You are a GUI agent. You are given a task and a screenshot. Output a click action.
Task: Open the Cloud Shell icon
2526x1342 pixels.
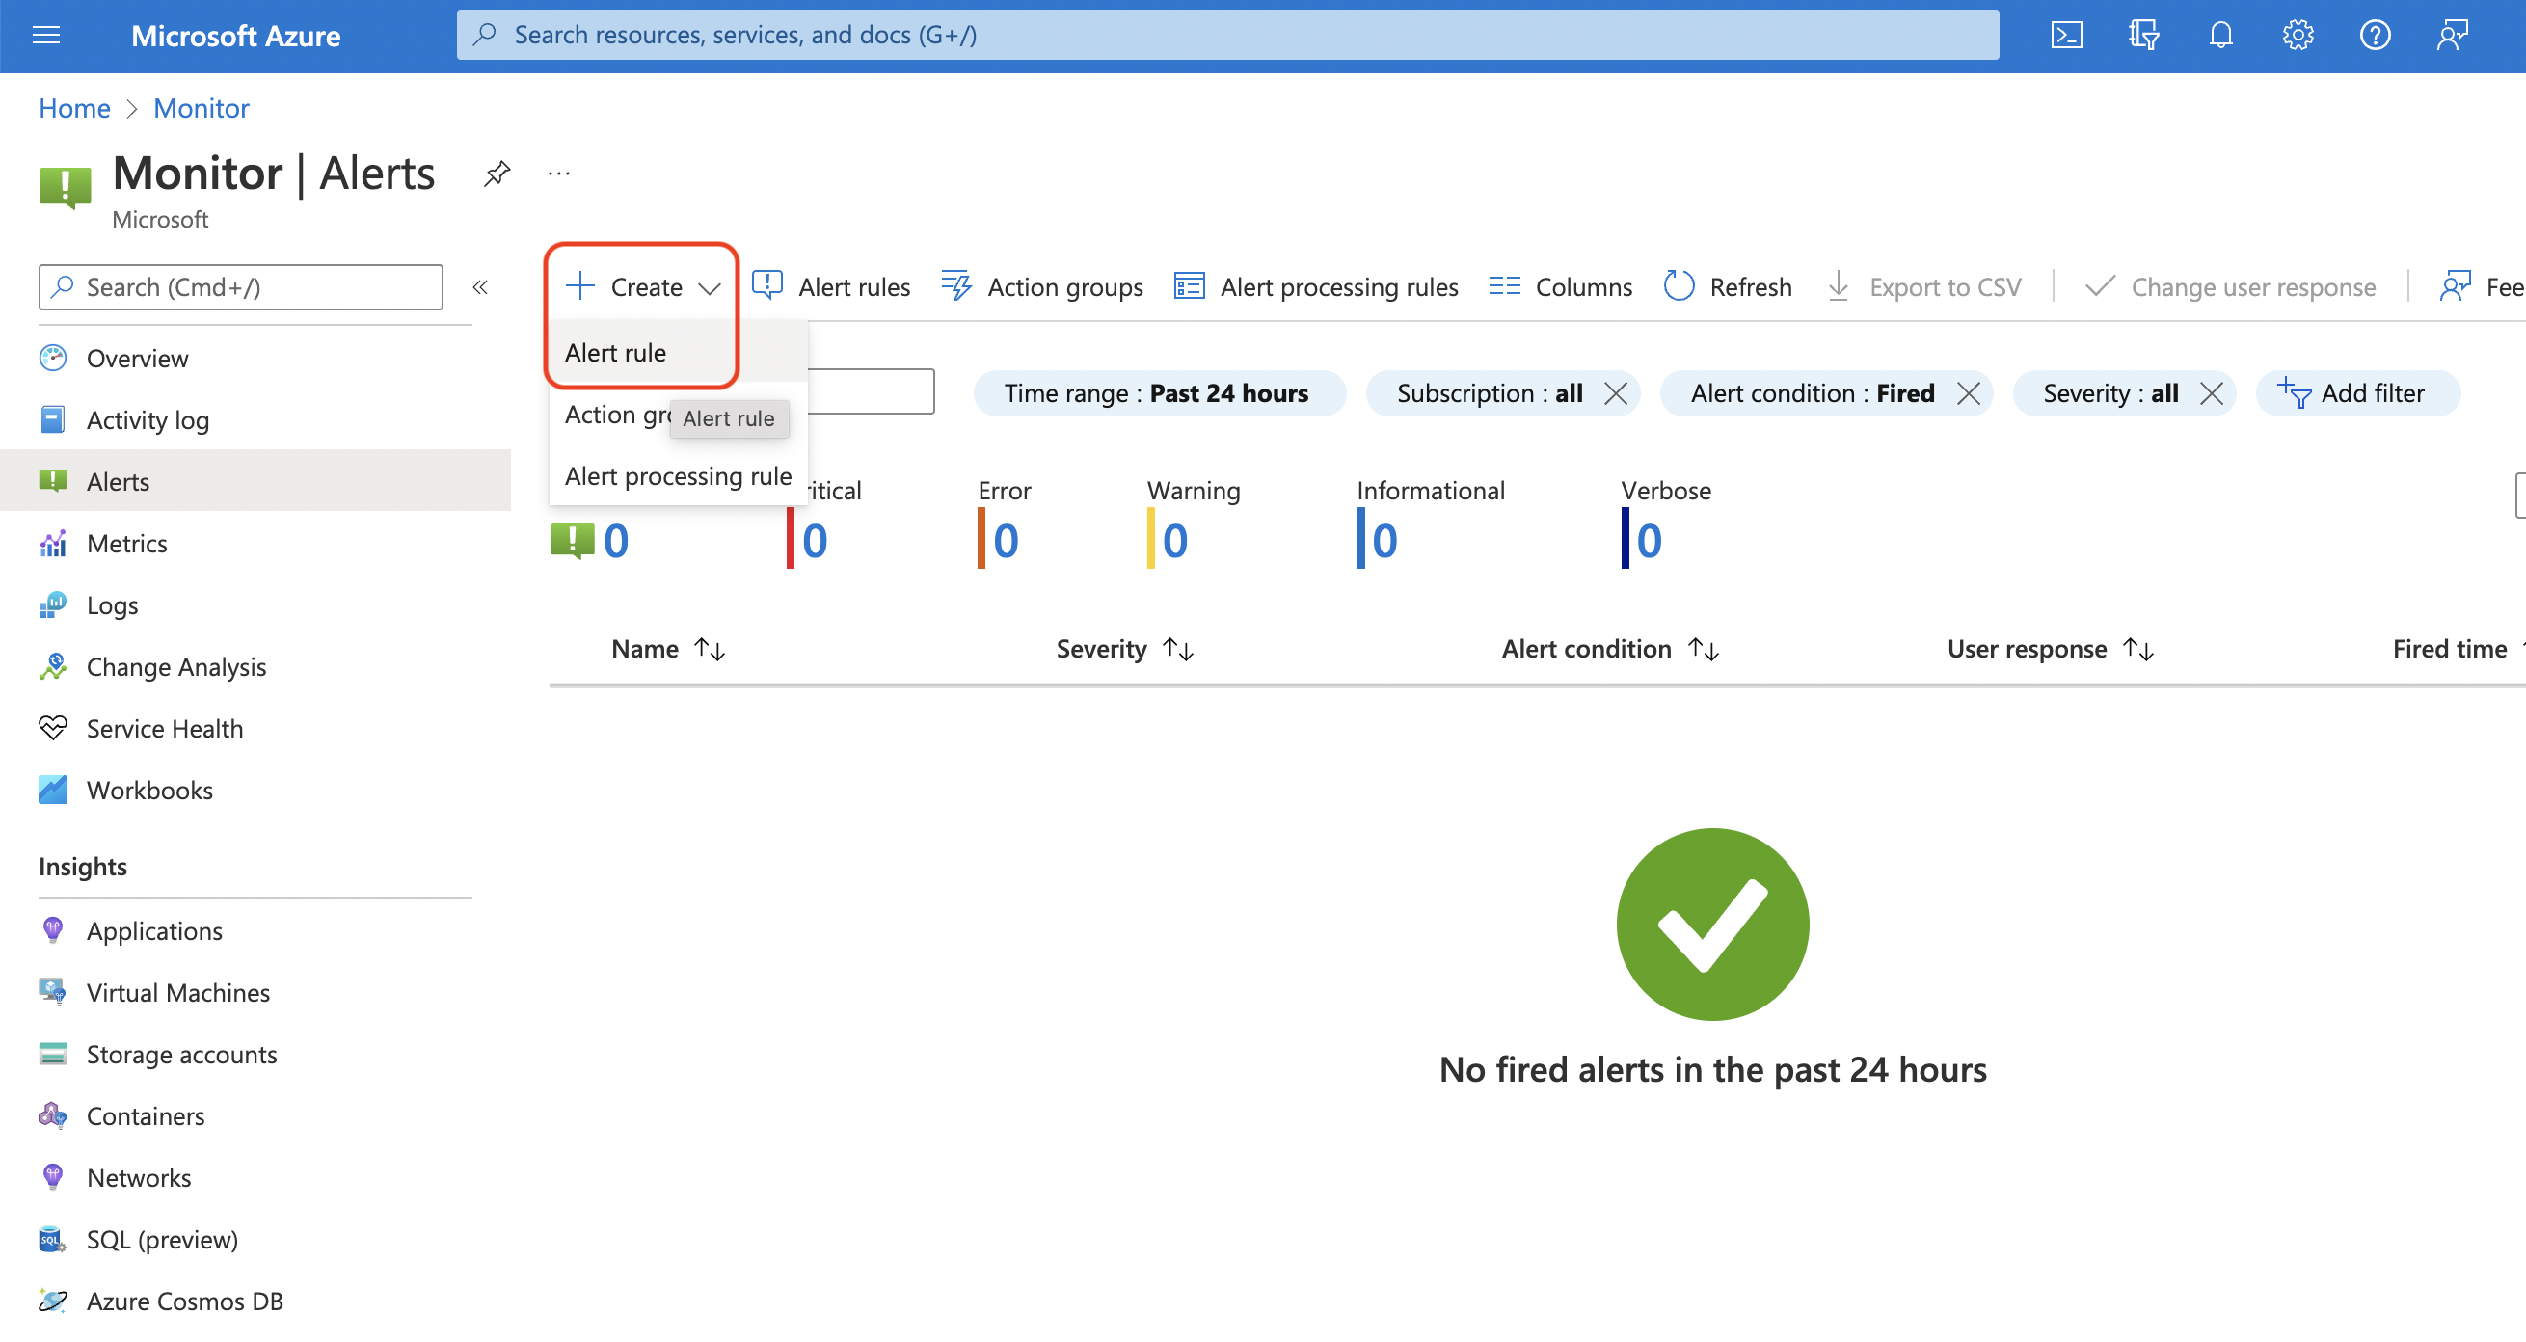point(2066,37)
